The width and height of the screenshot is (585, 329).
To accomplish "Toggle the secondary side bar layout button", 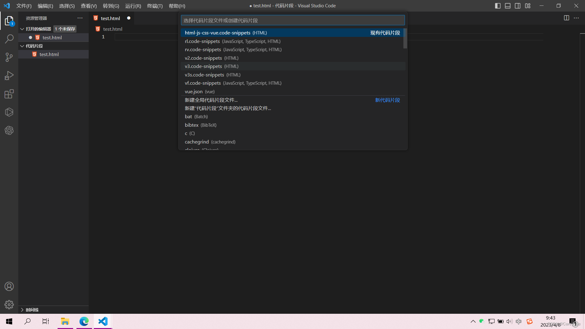I will tap(518, 6).
